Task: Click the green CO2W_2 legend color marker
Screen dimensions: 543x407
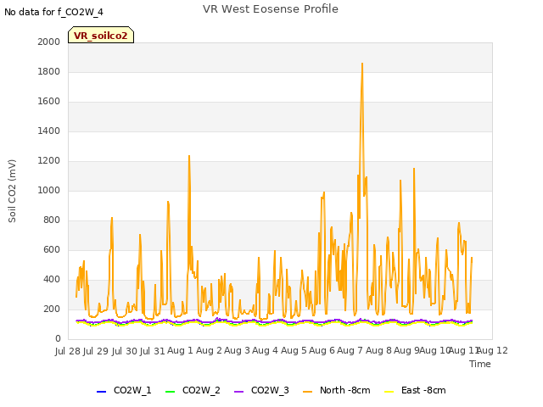Action: pyautogui.click(x=170, y=392)
